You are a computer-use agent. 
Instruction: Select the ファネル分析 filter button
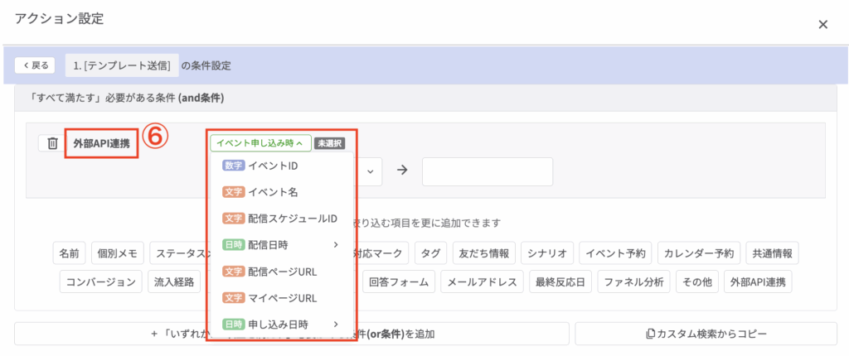point(633,282)
